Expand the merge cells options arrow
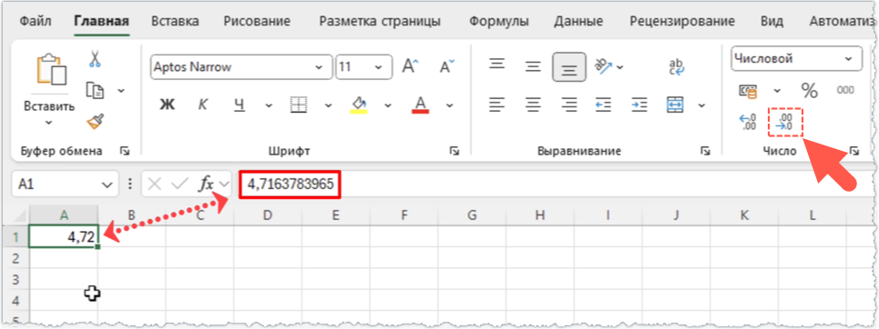The height and width of the screenshot is (329, 879). point(701,105)
